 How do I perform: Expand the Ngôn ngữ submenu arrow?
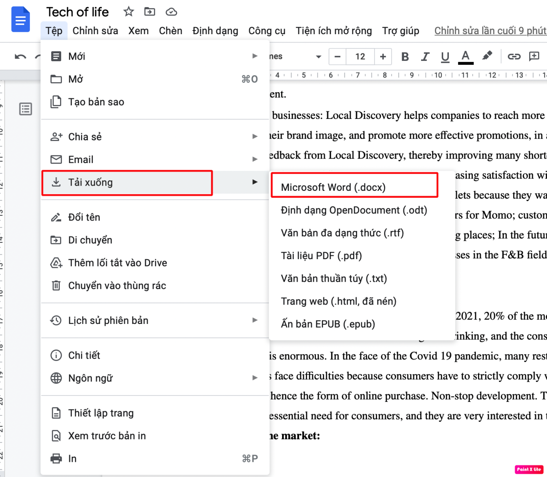[255, 378]
